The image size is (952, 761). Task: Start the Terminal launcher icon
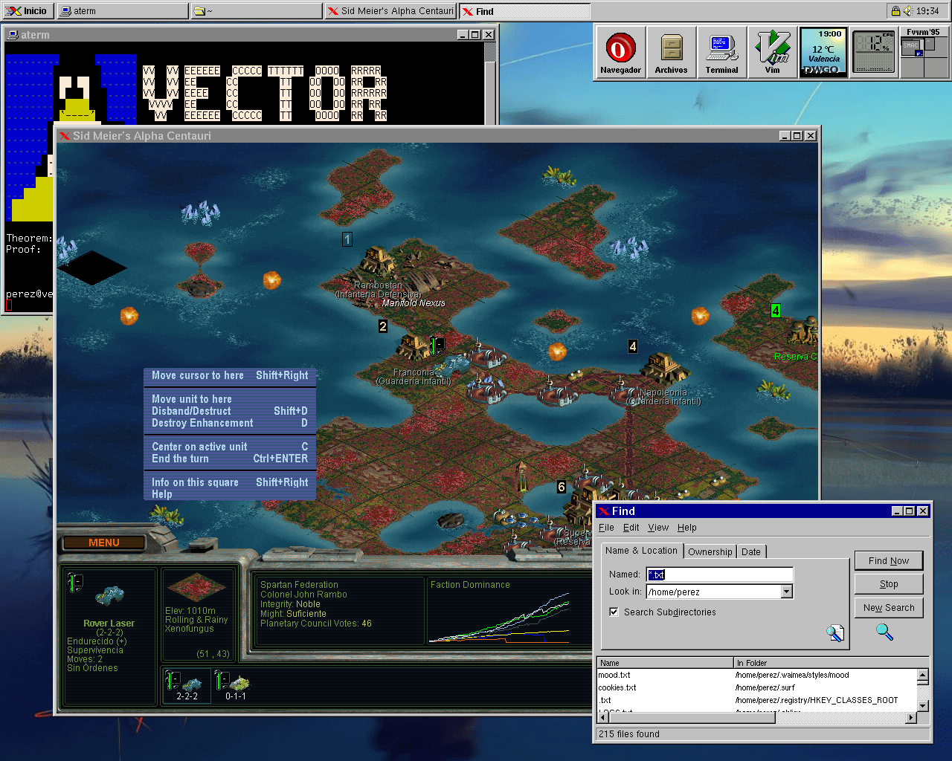(721, 53)
